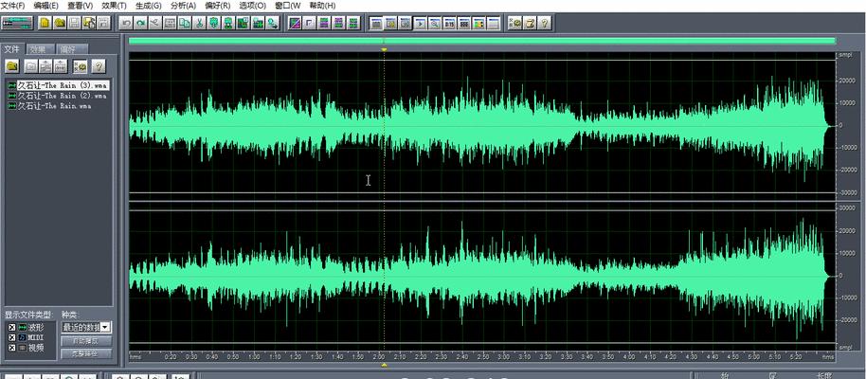Open the 分析(A) menu
866x379 pixels.
(x=184, y=6)
